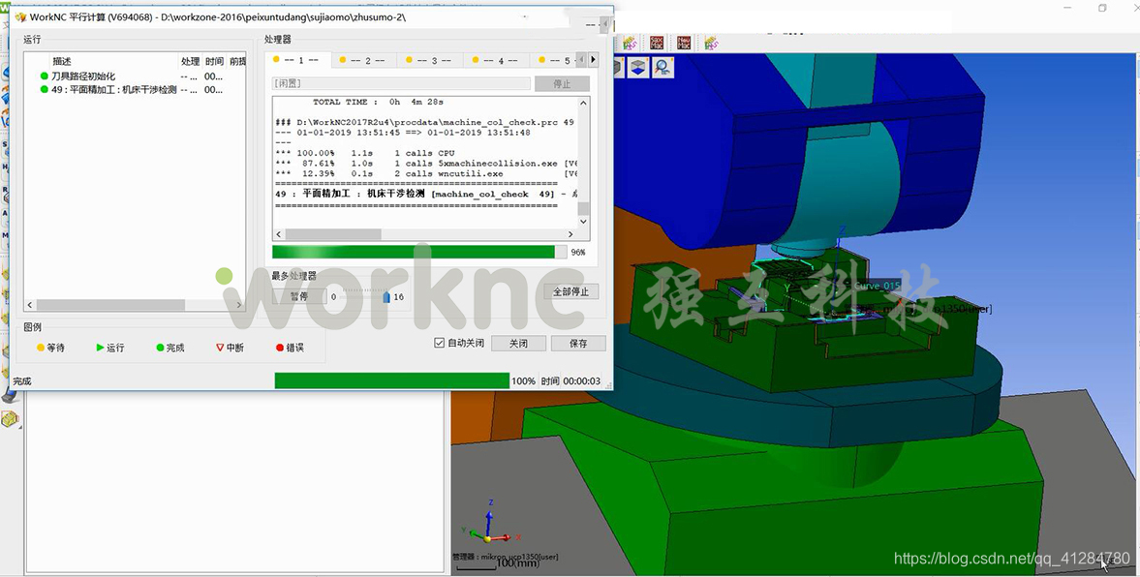
Task: Click the 全部停止 stop-all button
Action: click(x=570, y=291)
